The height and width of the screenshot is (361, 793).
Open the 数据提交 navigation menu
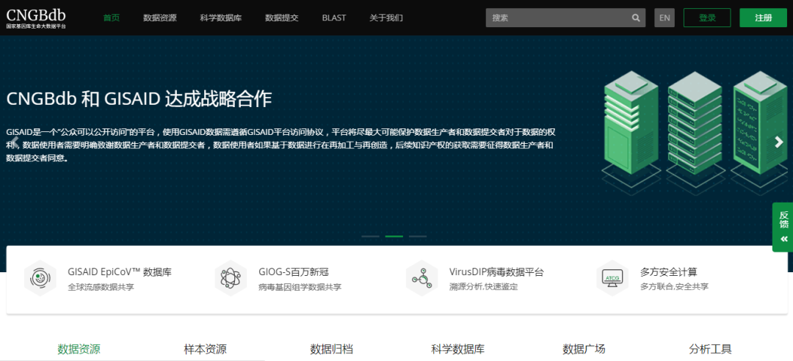[282, 18]
